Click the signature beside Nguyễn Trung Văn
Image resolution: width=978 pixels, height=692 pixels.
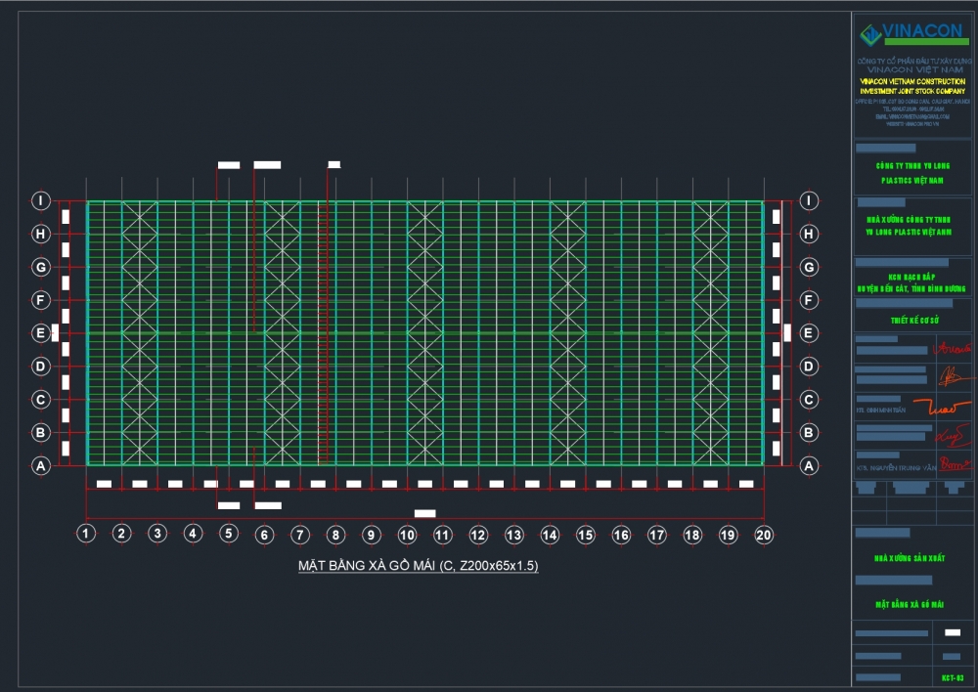click(954, 464)
